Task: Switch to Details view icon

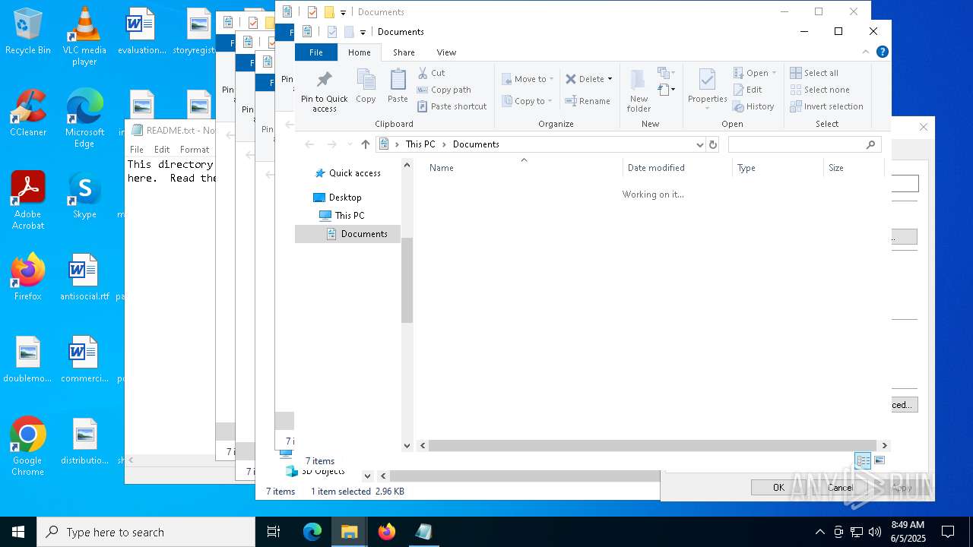Action: [863, 460]
